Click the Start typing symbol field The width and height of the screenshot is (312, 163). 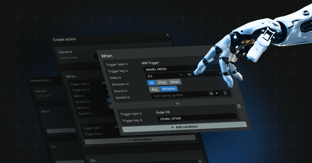[x=179, y=95]
